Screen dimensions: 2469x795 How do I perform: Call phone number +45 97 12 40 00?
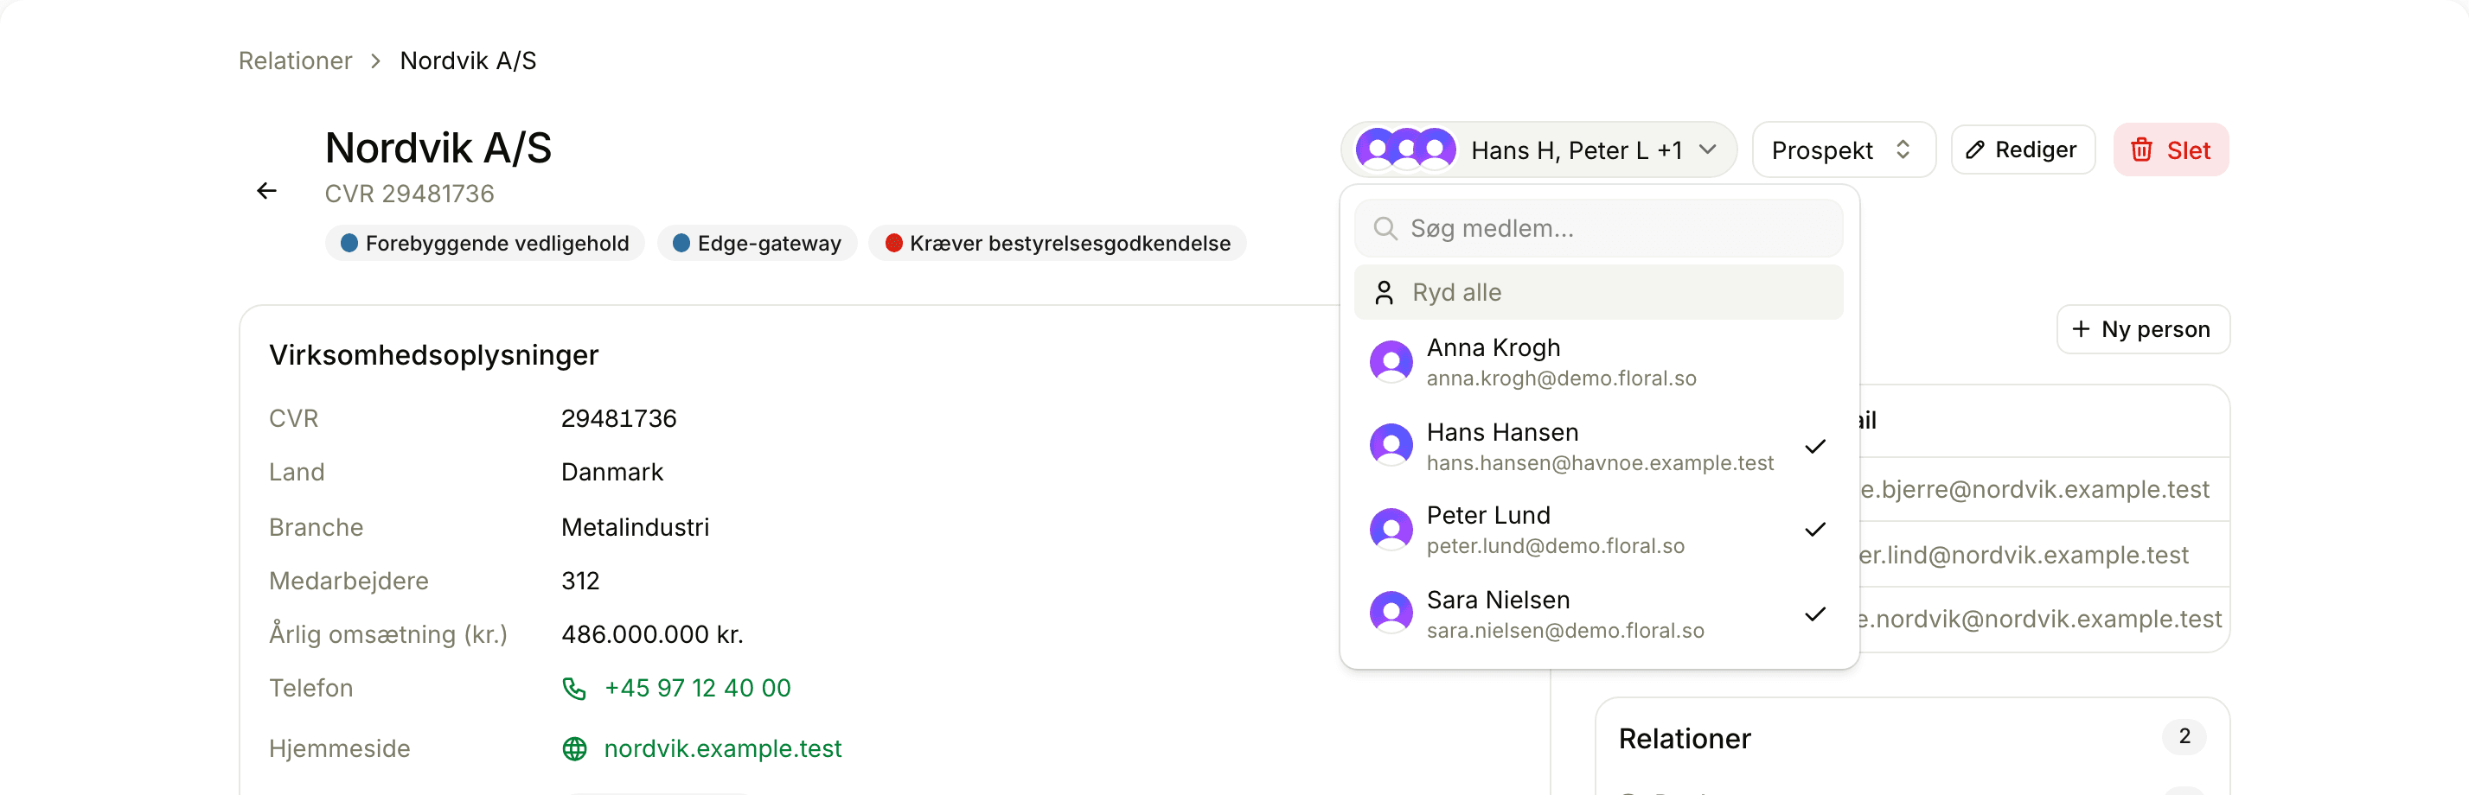click(697, 689)
